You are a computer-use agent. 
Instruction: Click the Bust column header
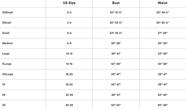(116, 3)
